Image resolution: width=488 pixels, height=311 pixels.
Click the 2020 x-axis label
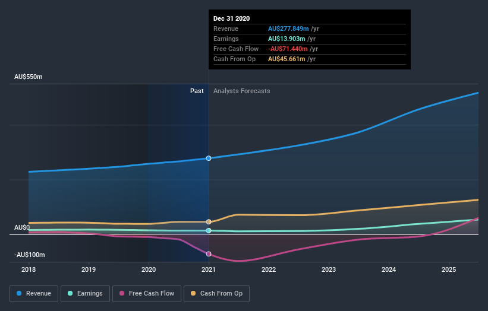pyautogui.click(x=149, y=269)
